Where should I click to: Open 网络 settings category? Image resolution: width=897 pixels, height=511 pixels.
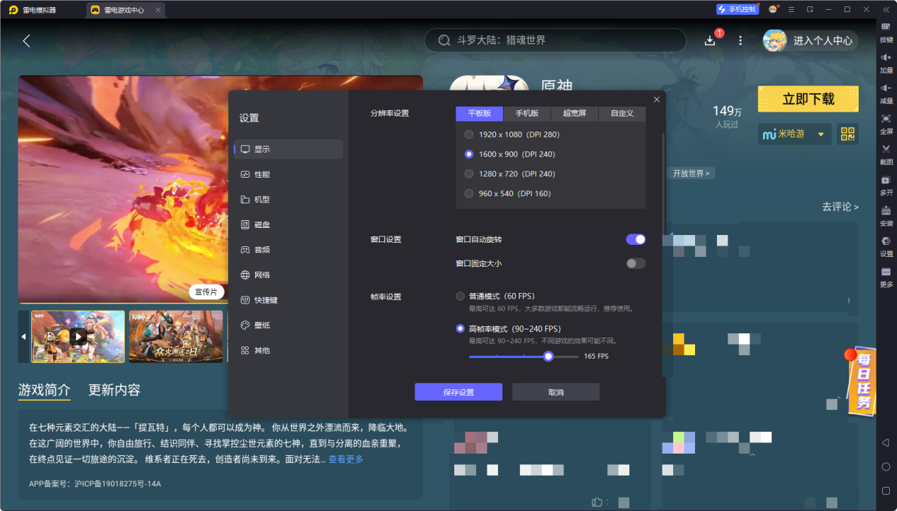(288, 275)
